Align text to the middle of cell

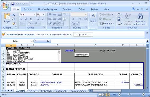[x=54, y=15]
